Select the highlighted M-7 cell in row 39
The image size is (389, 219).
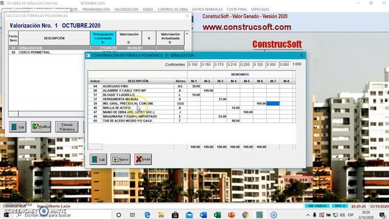273,103
